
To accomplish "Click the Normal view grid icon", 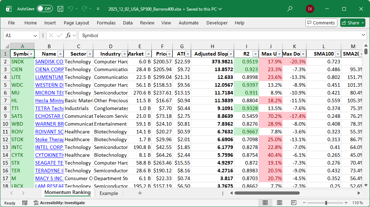I will coord(265,203).
